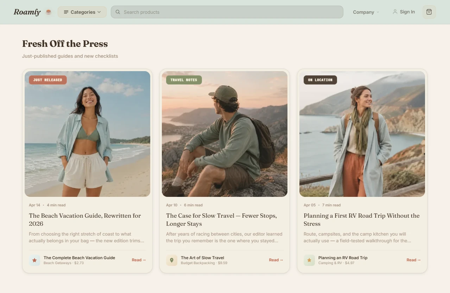Click the sunset icon beside Roamly
Viewport: 450px width, 293px height.
tap(49, 12)
